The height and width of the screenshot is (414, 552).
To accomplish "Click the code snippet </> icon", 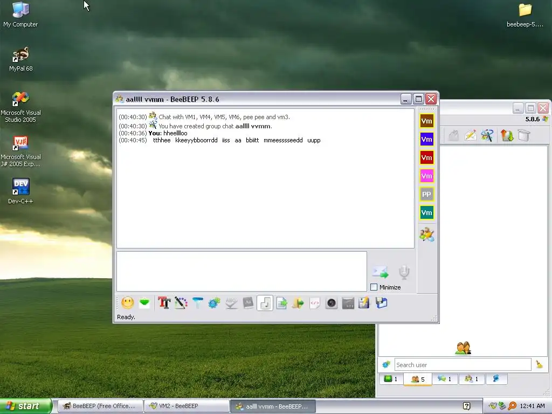I will (314, 303).
